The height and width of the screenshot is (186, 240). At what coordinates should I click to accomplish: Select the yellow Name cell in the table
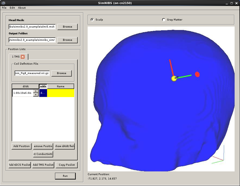click(61, 93)
